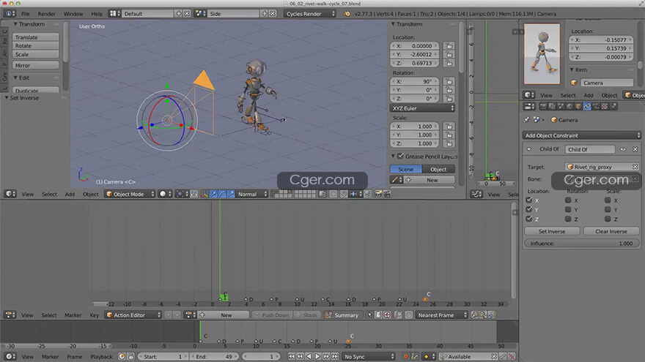The image size is (645, 362).
Task: Select the scale manipulator icon
Action: (231, 194)
